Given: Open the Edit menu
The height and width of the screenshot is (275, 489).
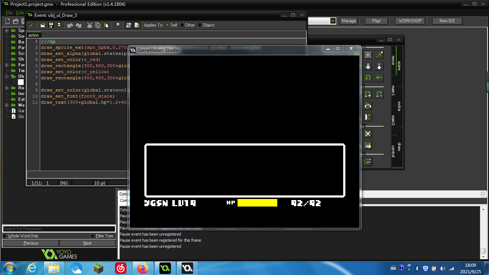Looking at the screenshot, I should (x=20, y=13).
